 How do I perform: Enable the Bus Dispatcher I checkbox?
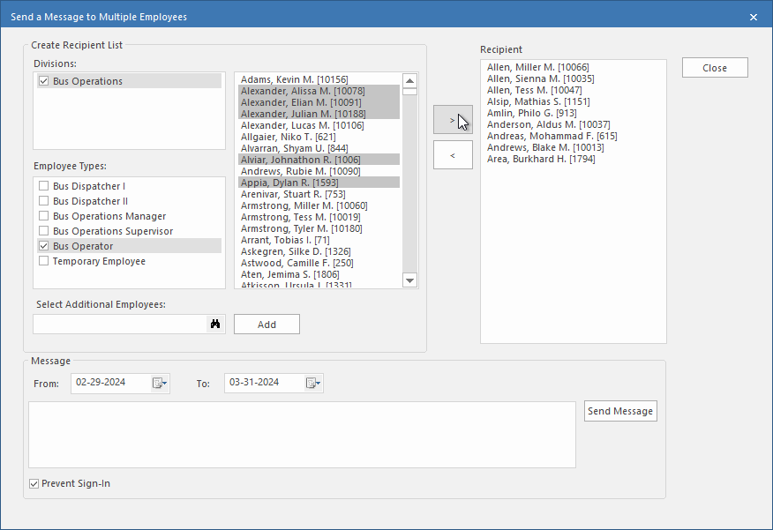44,186
